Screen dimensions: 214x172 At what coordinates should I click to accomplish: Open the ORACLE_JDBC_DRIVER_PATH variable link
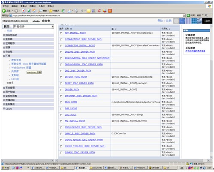point(80,133)
